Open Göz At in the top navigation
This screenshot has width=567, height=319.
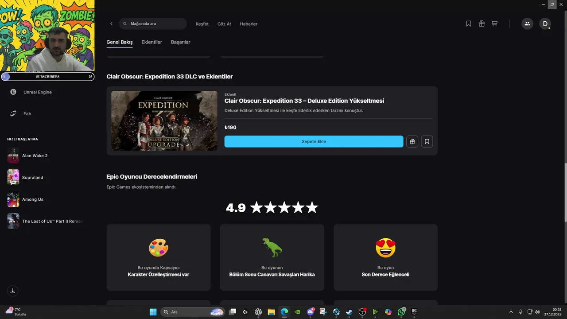click(x=224, y=24)
